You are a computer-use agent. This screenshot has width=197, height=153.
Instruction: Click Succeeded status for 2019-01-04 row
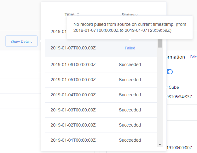tap(130, 95)
